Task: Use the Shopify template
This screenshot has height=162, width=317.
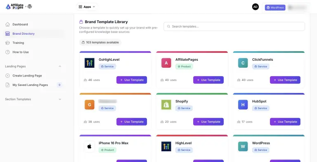Action: pos(208,121)
